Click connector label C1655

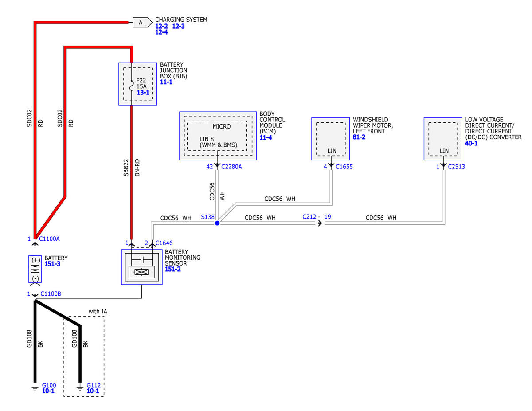pyautogui.click(x=344, y=167)
